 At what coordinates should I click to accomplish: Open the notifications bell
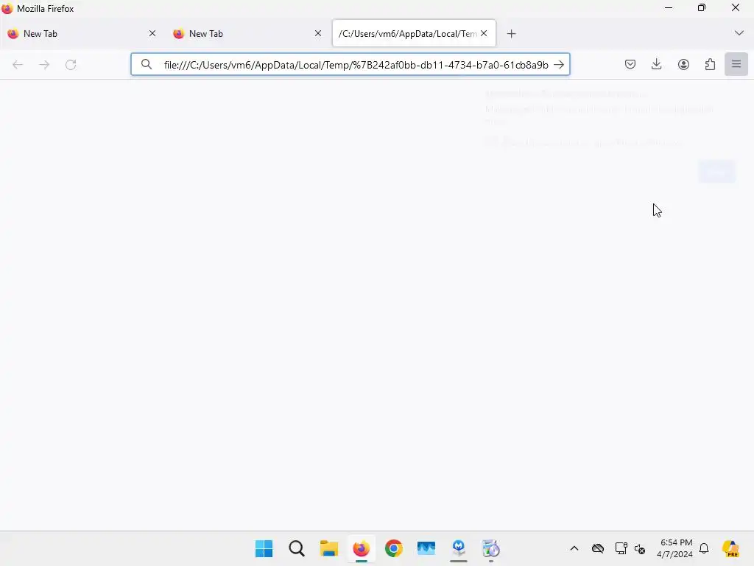tap(704, 548)
